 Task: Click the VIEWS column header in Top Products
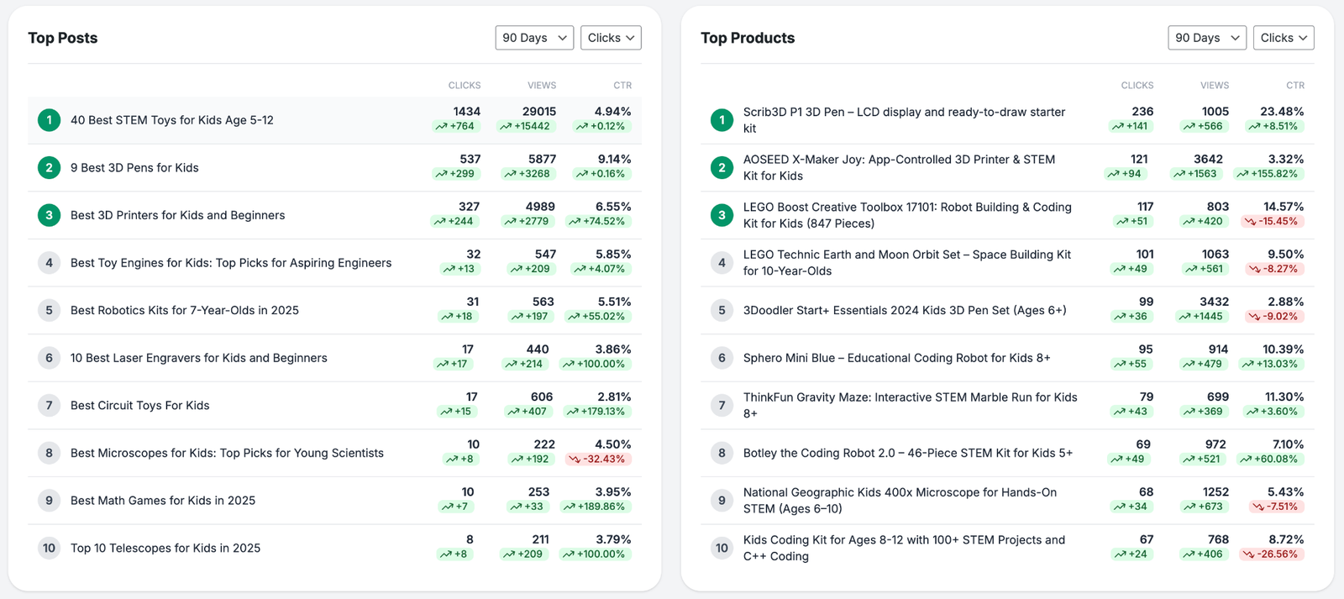(x=1214, y=86)
